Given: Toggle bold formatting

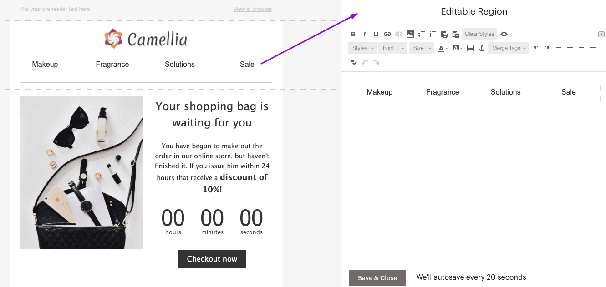Looking at the screenshot, I should pyautogui.click(x=353, y=34).
